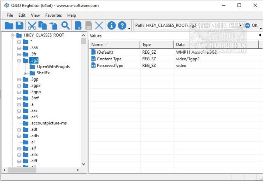Expand the .3gpp key
The width and height of the screenshot is (263, 181).
19,92
